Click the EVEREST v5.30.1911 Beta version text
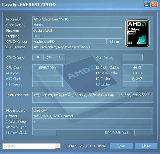 click(x=85, y=146)
